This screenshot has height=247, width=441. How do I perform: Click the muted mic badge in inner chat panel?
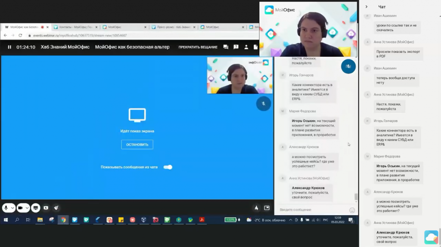(x=348, y=66)
